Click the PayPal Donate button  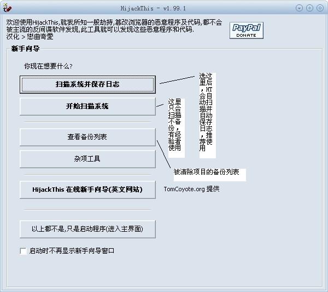point(247,30)
